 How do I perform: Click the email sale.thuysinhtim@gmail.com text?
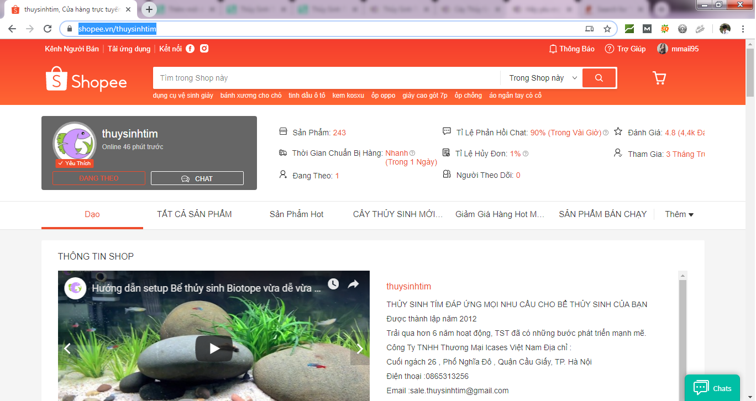pos(459,391)
